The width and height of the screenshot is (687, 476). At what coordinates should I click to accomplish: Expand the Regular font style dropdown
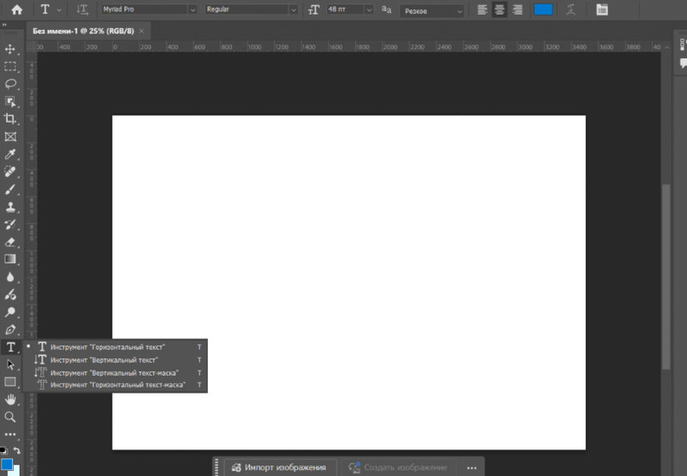(x=250, y=10)
